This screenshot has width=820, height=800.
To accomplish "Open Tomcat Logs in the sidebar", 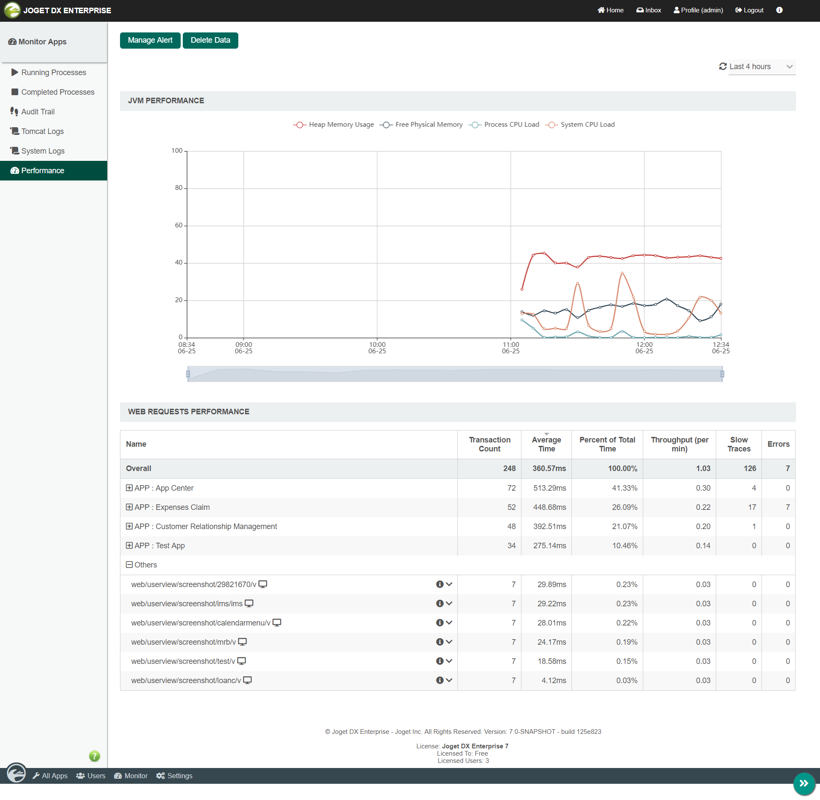I will pos(42,131).
